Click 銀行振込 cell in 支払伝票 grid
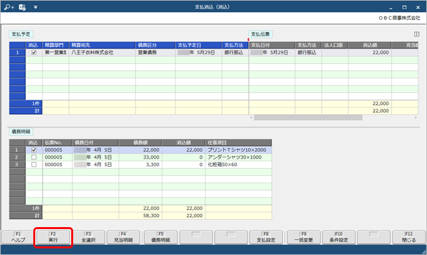The width and height of the screenshot is (427, 255). (x=308, y=52)
